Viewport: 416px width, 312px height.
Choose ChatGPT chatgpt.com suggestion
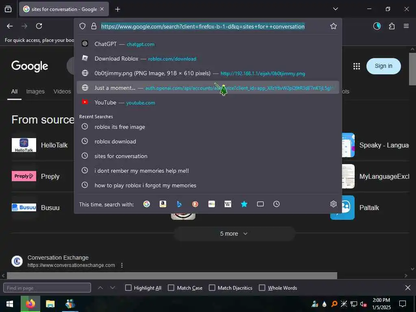(x=208, y=44)
